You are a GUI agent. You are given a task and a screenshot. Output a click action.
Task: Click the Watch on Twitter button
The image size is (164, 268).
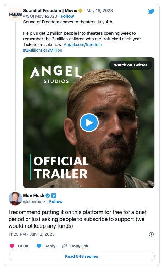(131, 65)
